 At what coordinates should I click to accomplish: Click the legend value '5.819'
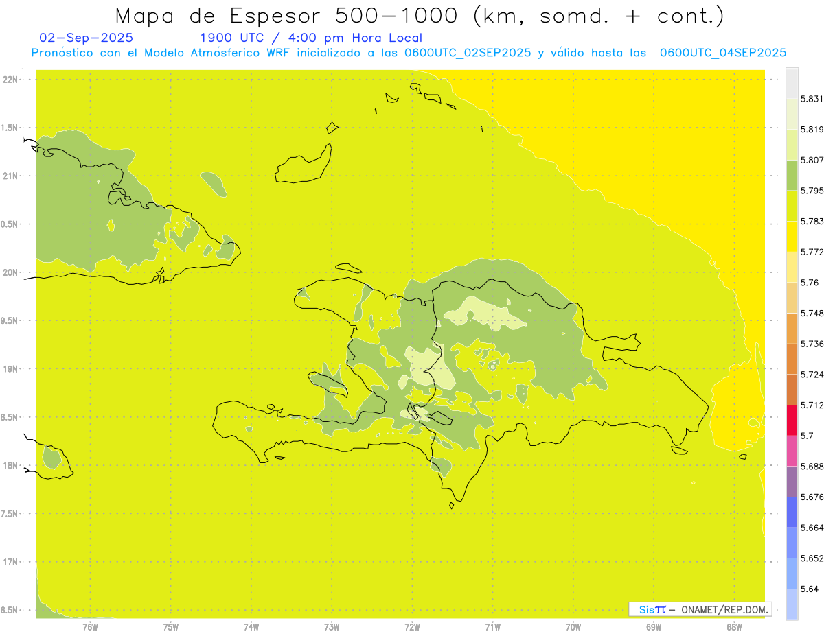click(812, 129)
